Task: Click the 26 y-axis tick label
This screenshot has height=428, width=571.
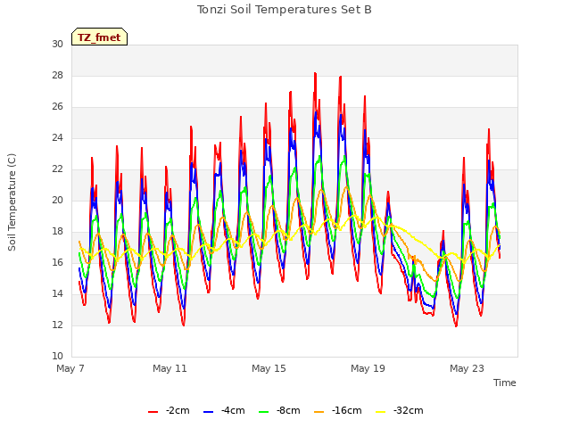Action: 57,107
